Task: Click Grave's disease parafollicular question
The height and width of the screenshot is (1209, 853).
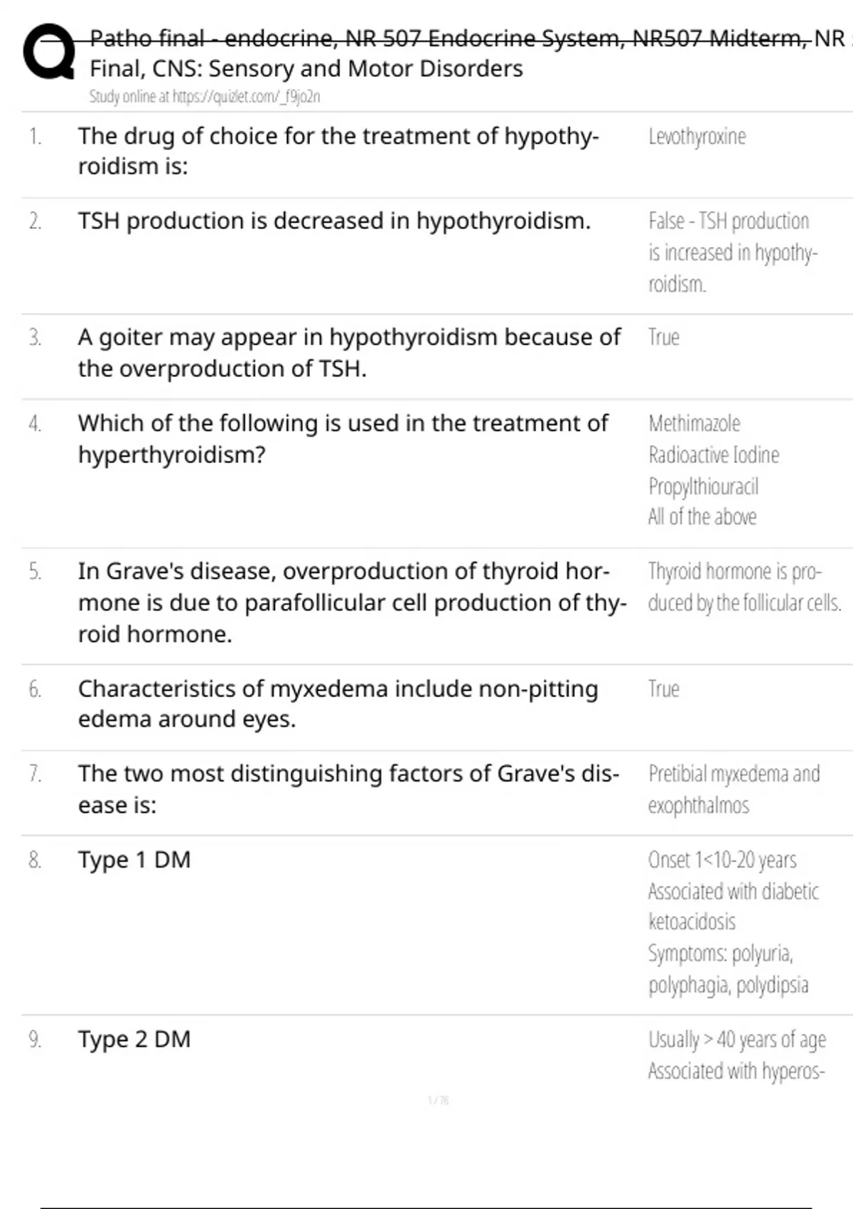Action: pos(352,602)
